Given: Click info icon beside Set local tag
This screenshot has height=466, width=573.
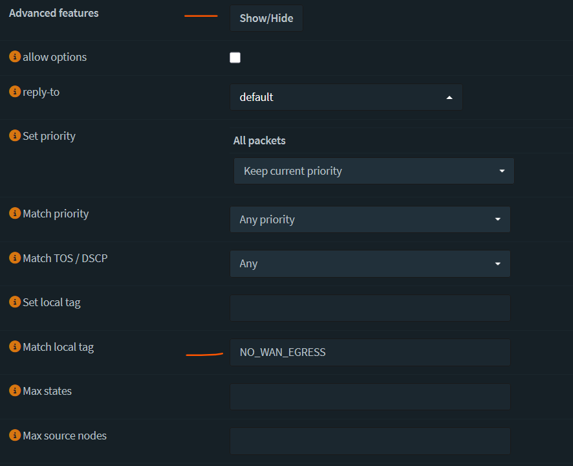Looking at the screenshot, I should (x=15, y=302).
